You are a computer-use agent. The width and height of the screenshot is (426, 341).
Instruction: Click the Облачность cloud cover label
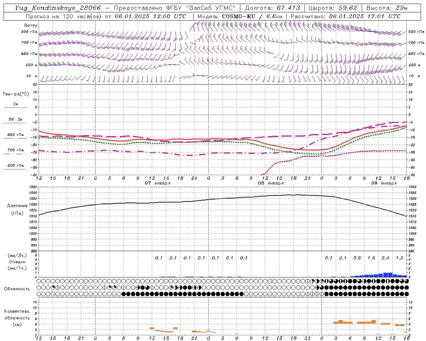point(17,289)
